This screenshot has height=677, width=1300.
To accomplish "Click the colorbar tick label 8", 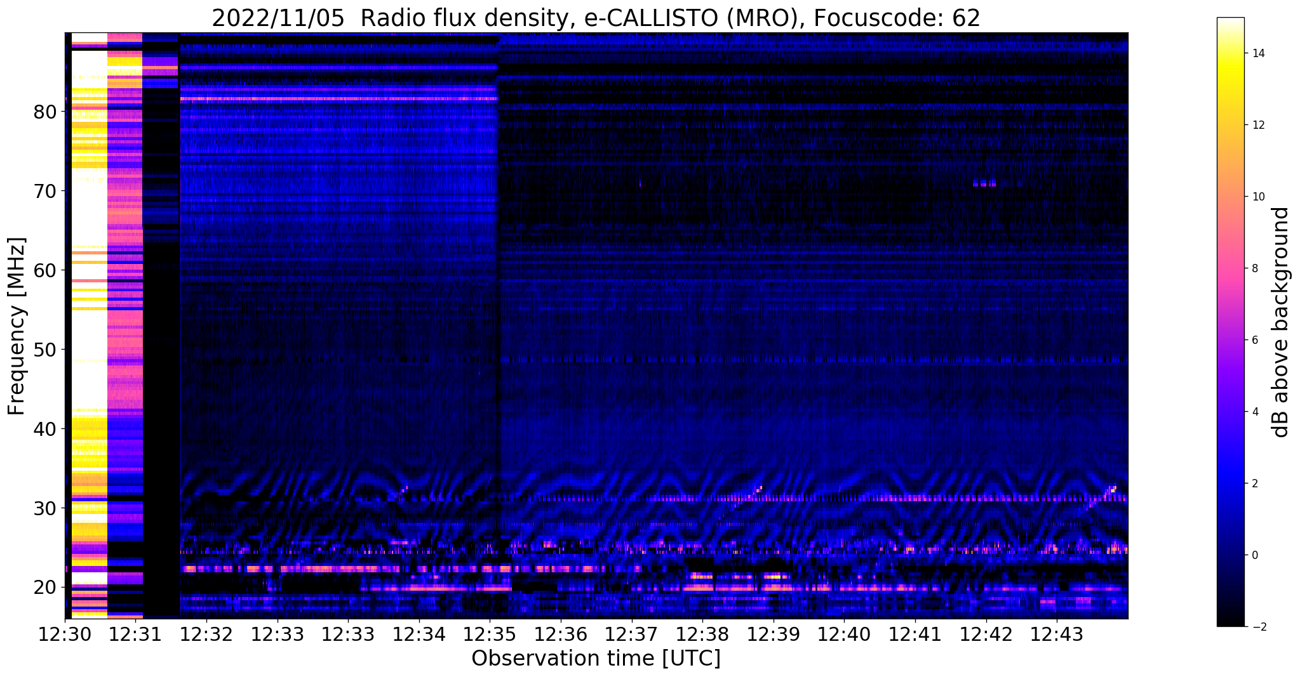I will 1254,268.
